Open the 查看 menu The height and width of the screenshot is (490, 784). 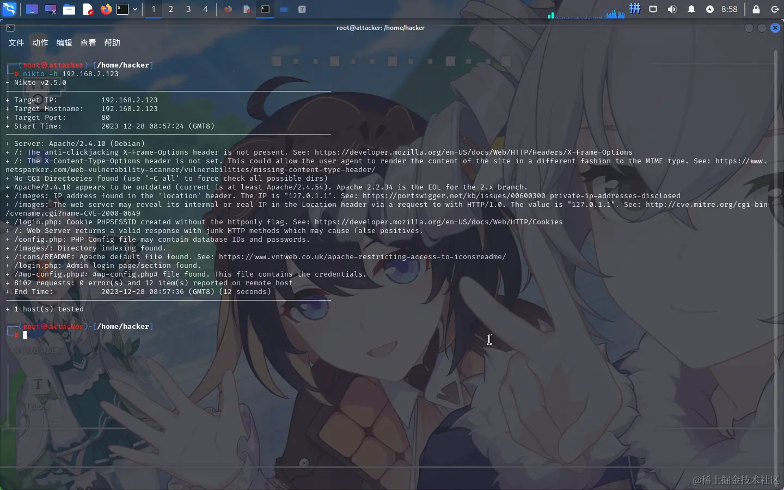(x=88, y=42)
